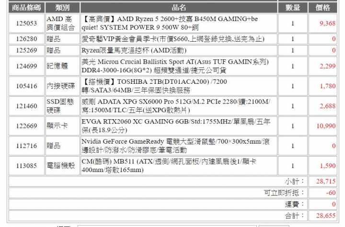Click quantity 1 in row 125053
This screenshot has width=345, height=227.
pos(293,23)
